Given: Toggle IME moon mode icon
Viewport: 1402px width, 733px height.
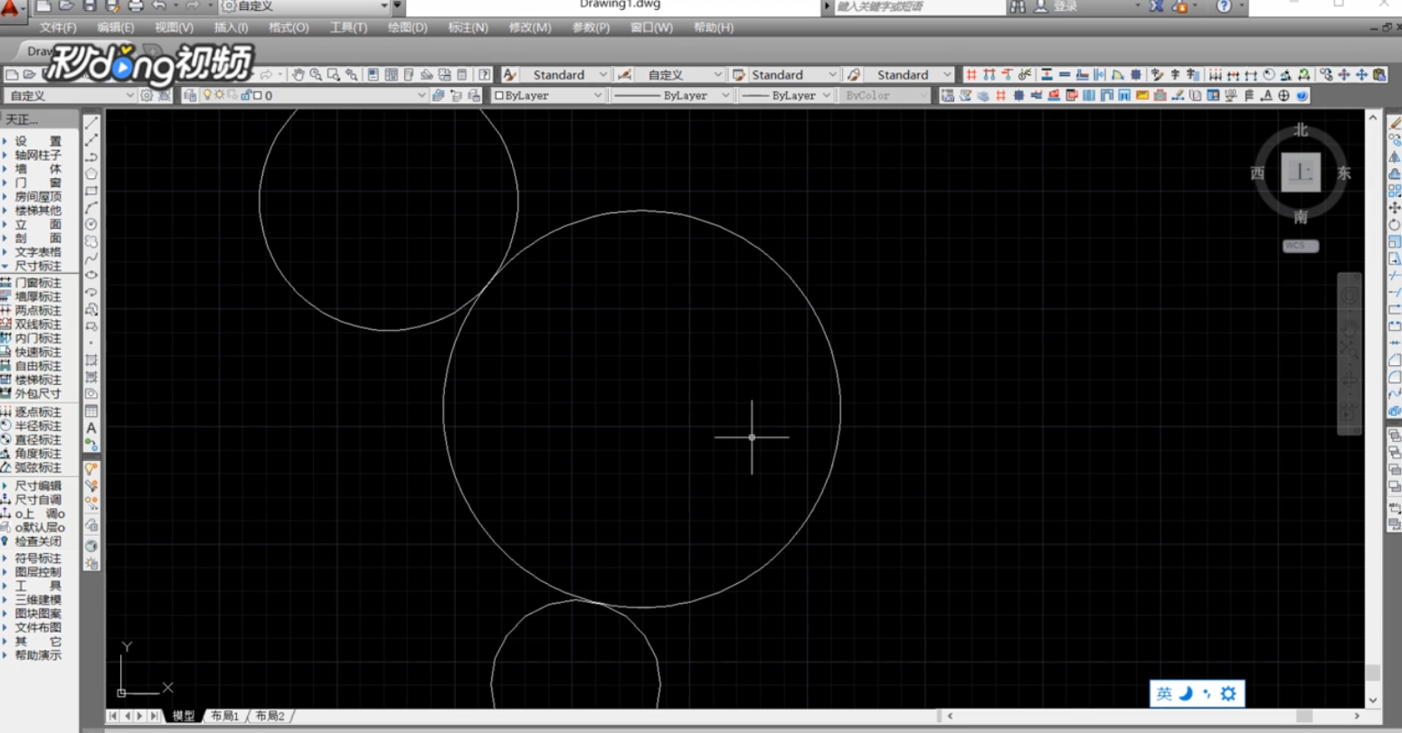Looking at the screenshot, I should tap(1186, 693).
